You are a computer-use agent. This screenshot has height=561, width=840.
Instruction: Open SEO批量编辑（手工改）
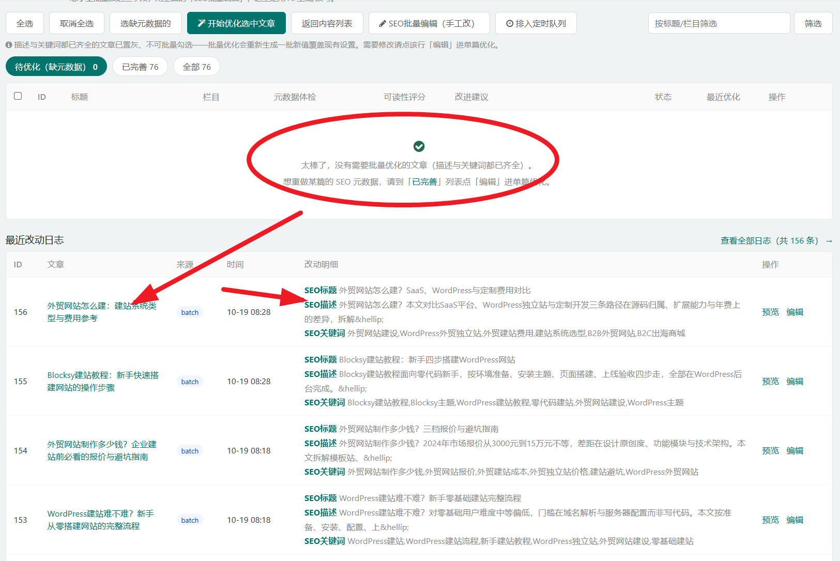click(x=429, y=23)
